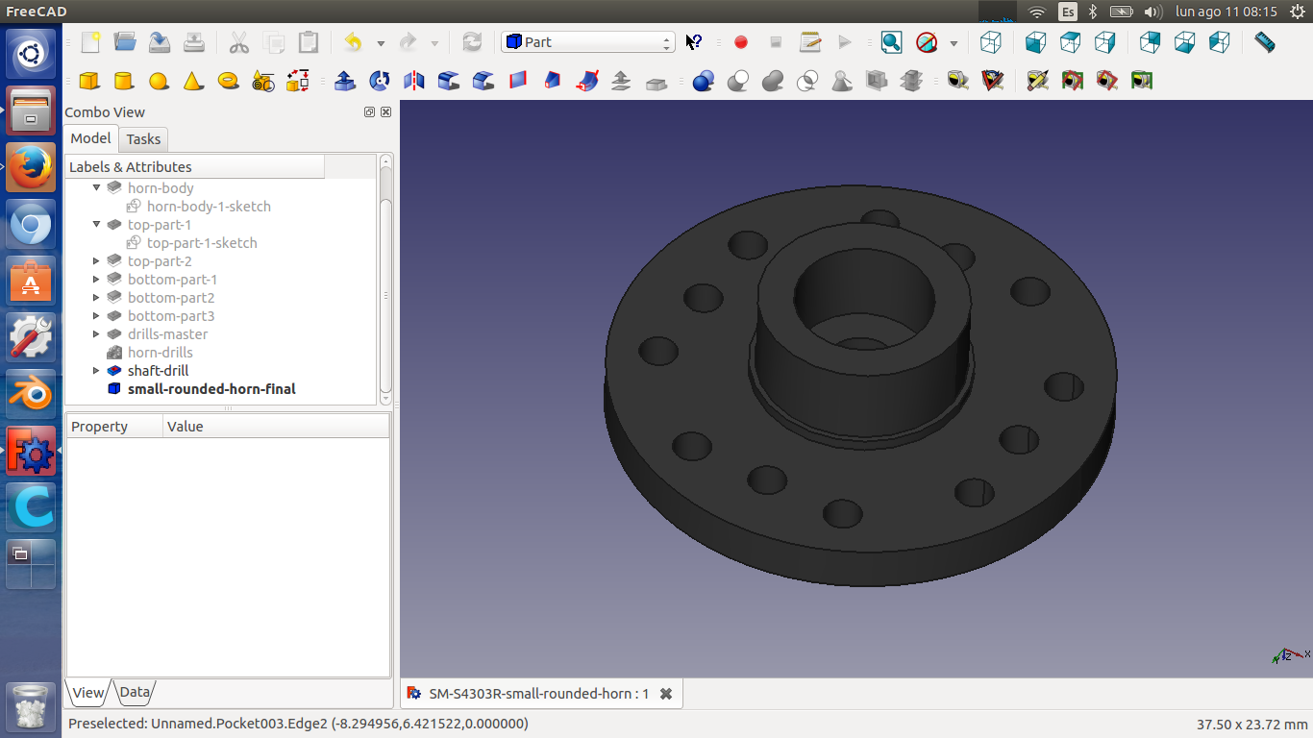Screen dimensions: 1313x738
Task: Create a cylinder primitive
Action: pyautogui.click(x=123, y=81)
